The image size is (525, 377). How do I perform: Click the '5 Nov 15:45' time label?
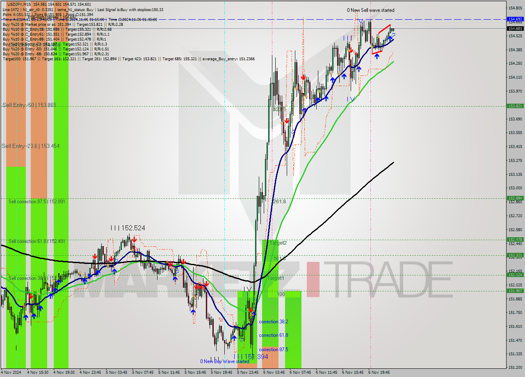pos(195,372)
